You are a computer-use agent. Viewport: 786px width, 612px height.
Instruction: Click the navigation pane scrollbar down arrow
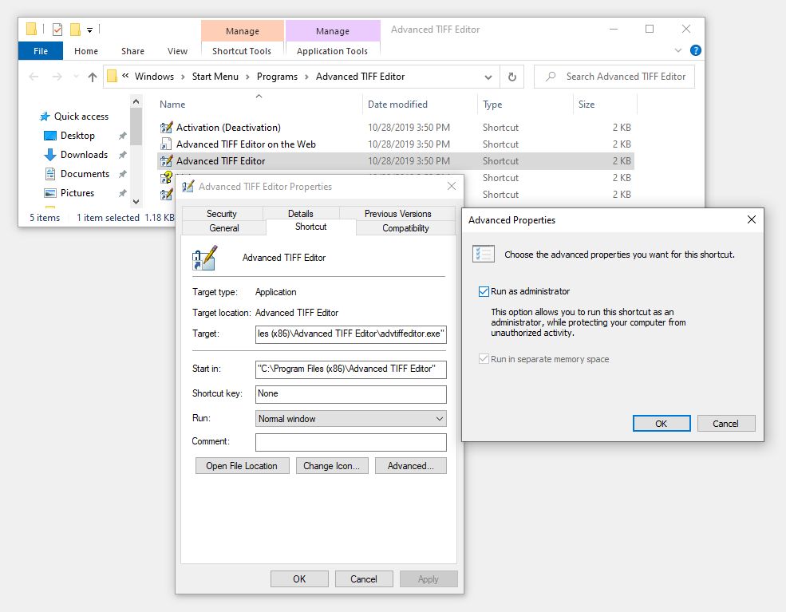click(136, 203)
